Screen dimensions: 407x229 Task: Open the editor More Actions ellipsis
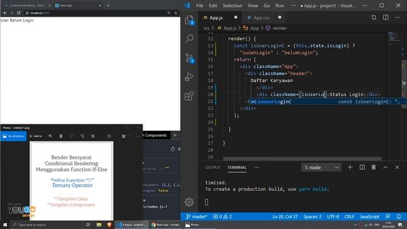pos(397,17)
